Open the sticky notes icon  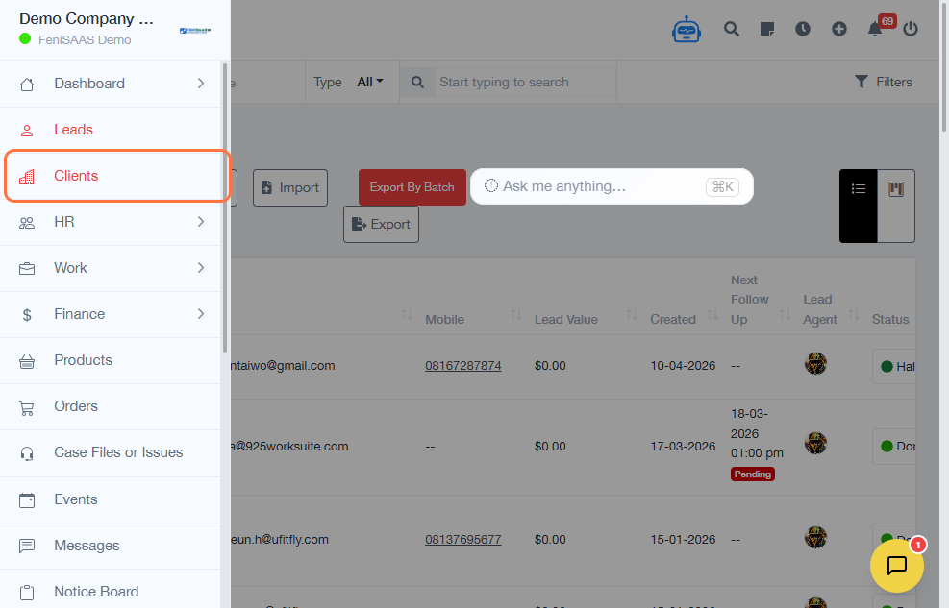(x=767, y=29)
